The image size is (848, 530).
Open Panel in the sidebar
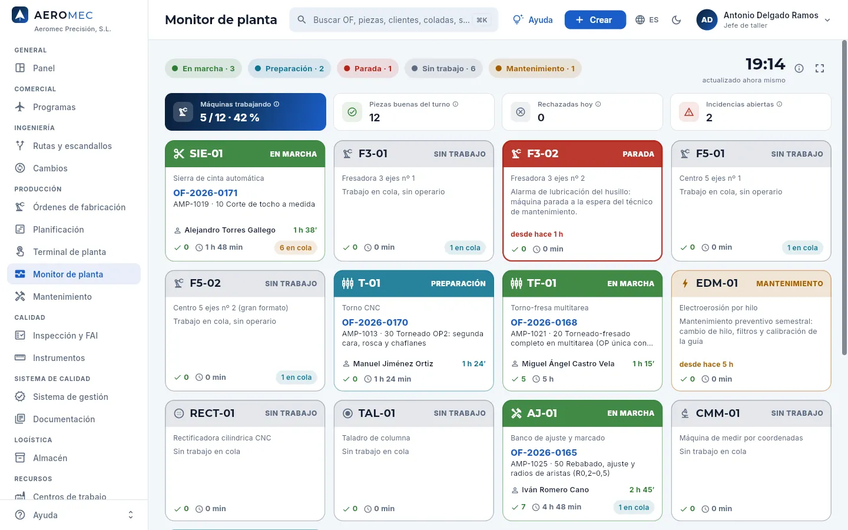tap(74, 68)
